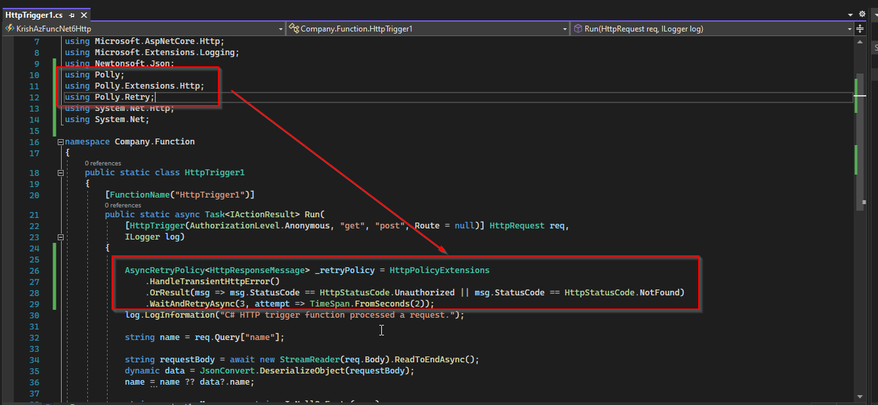This screenshot has width=878, height=405.
Task: Click Microsoft.Extensions.Logging on line 8
Action: 165,53
